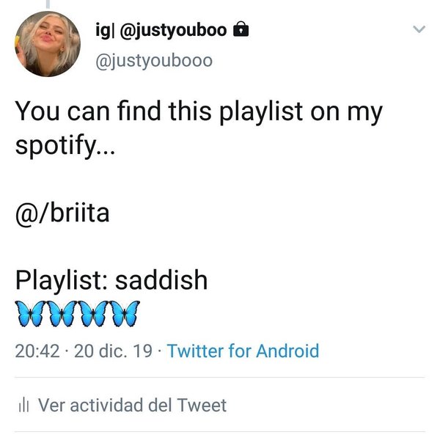Image resolution: width=440 pixels, height=440 pixels.
Task: Click the first blue butterfly emoji
Action: click(x=31, y=314)
